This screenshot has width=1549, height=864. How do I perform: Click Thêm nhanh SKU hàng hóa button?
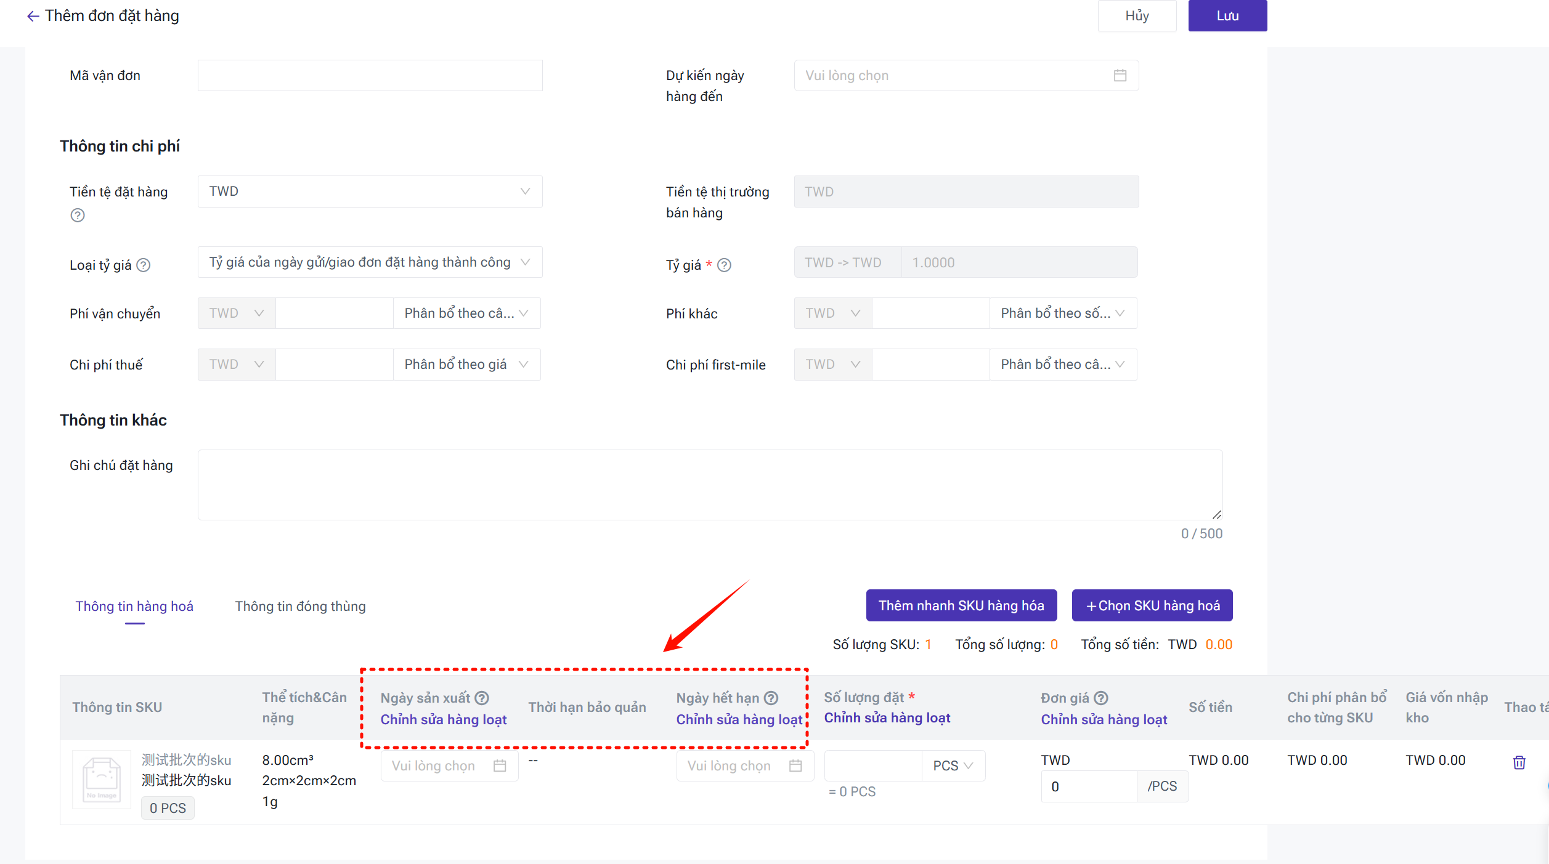tap(961, 605)
